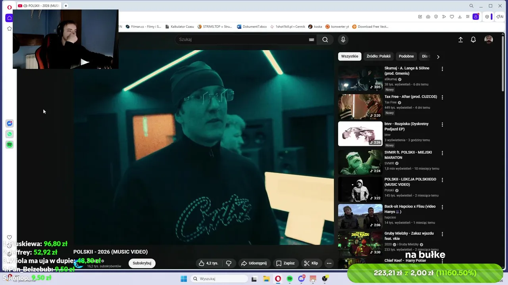Viewport: 508px width, 285px height.
Task: Open Kalkulator Czasu bookmark
Action: (x=179, y=27)
